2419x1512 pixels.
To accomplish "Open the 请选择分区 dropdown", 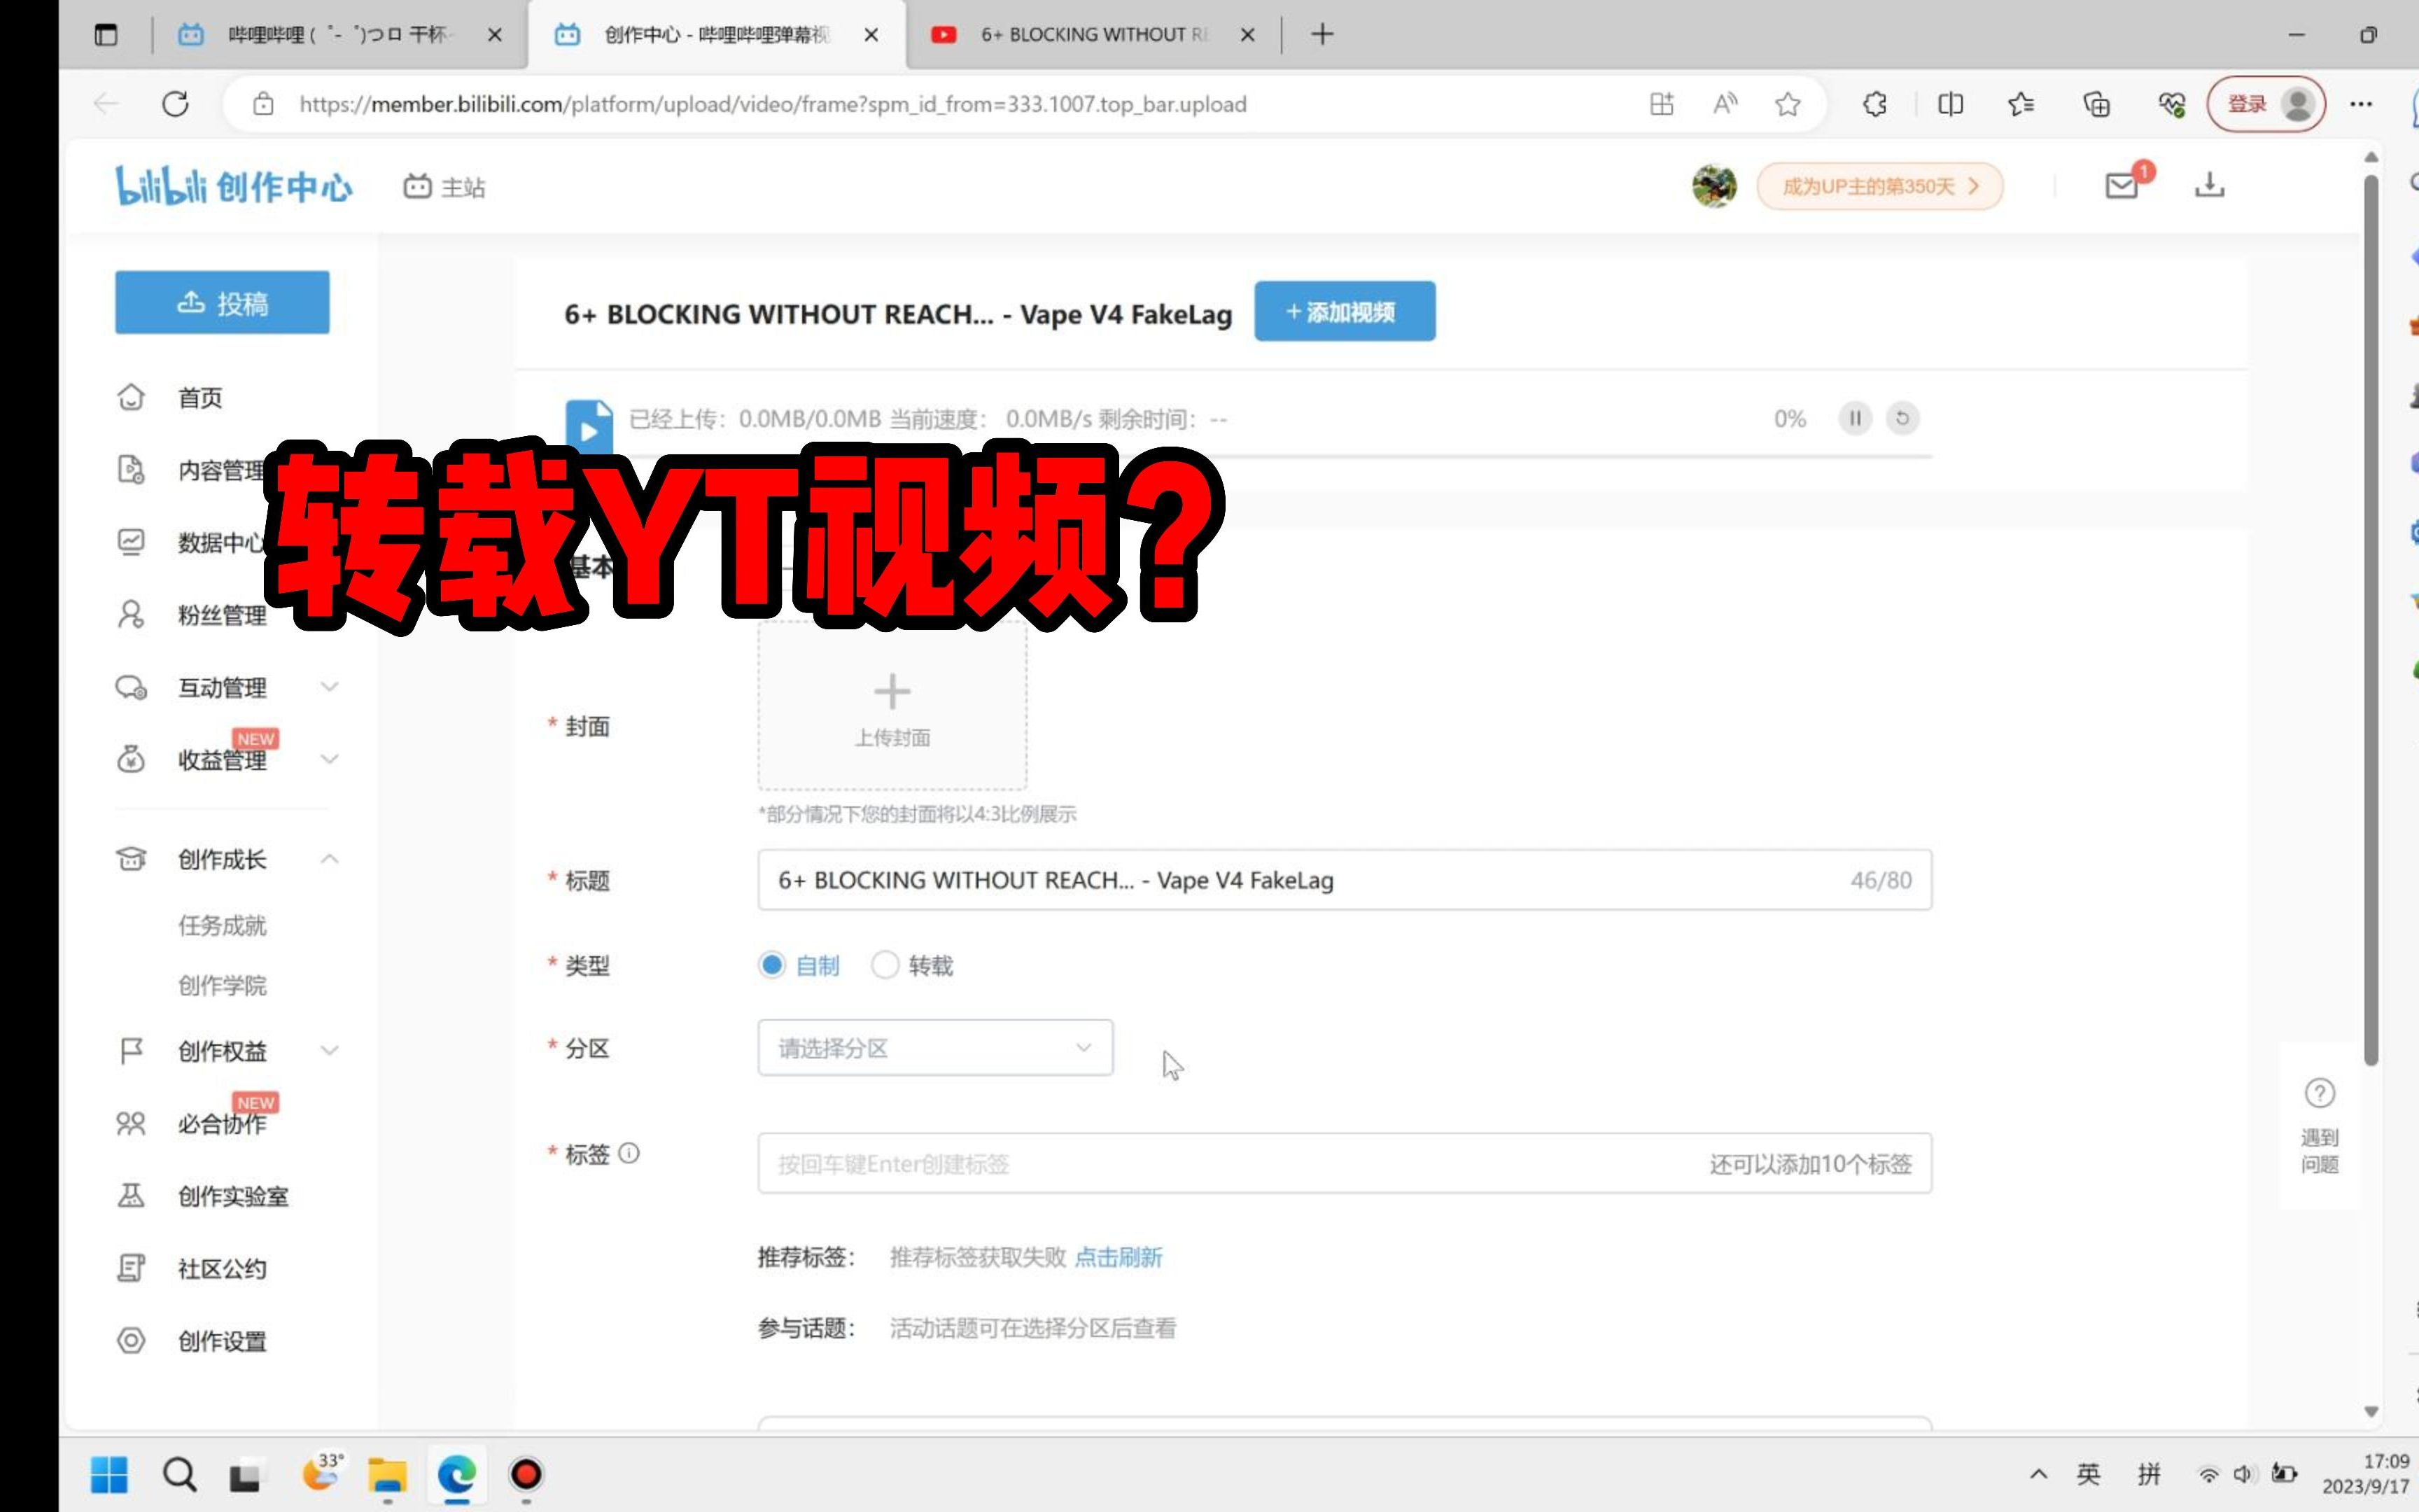I will click(934, 1048).
